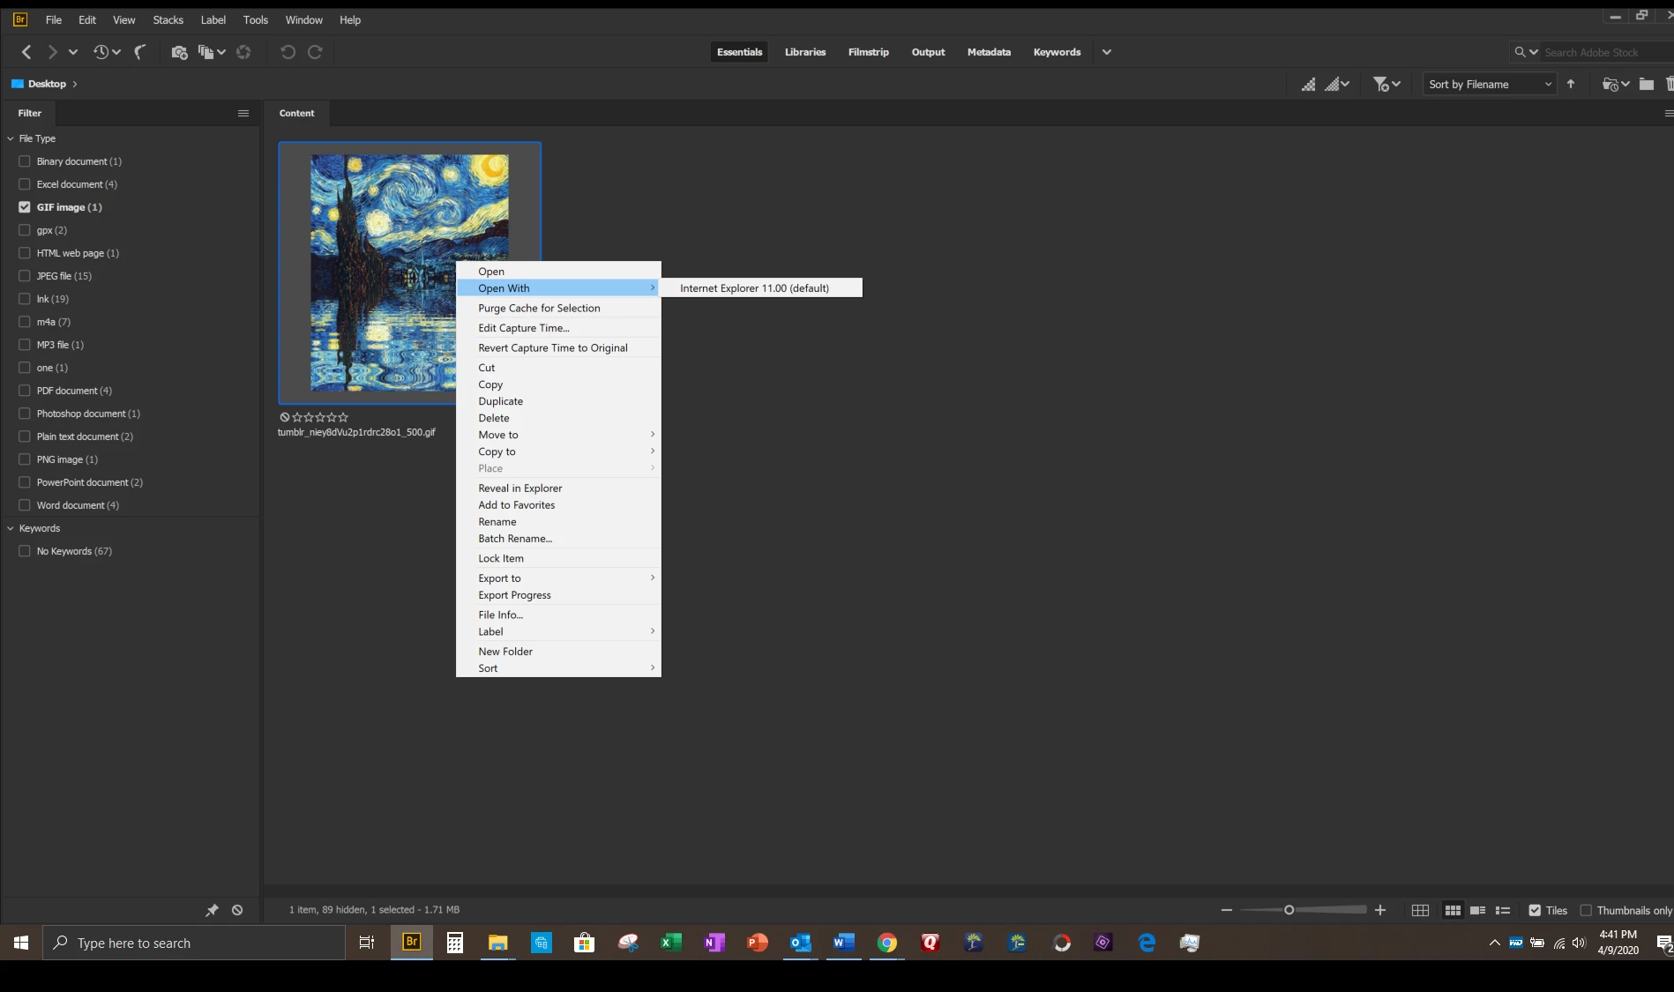Viewport: 1674px width, 992px height.
Task: Click the boomerang return icon
Action: (139, 52)
